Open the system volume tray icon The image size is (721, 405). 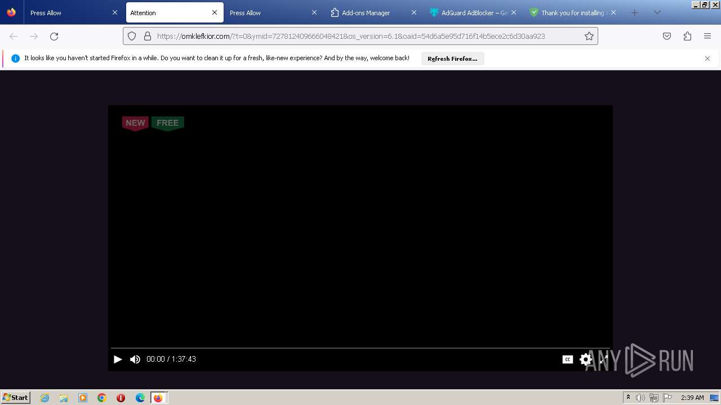click(640, 398)
